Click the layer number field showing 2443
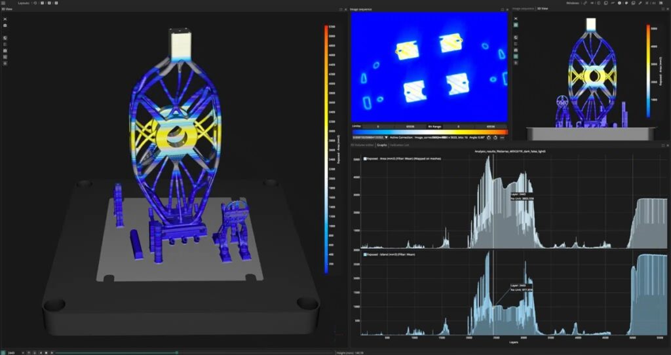Image resolution: width=671 pixels, height=355 pixels. [x=12, y=352]
